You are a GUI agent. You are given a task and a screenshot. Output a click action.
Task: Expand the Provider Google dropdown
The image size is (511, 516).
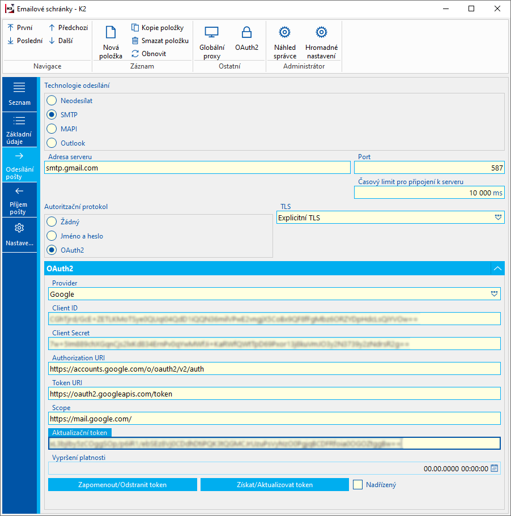tap(494, 294)
